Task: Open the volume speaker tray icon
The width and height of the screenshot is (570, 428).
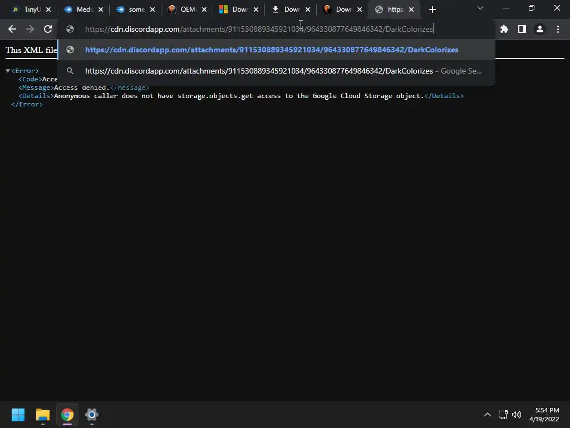Action: pyautogui.click(x=516, y=415)
